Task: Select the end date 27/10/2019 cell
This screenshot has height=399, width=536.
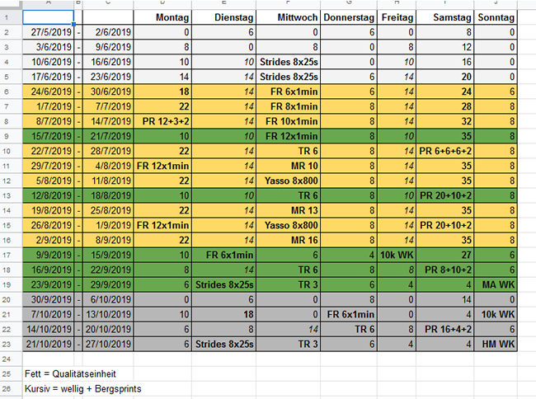Action: click(109, 344)
